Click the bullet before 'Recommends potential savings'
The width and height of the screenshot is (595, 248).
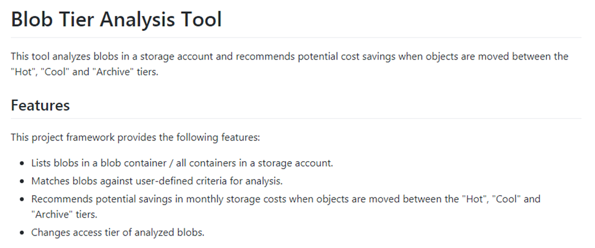point(24,199)
